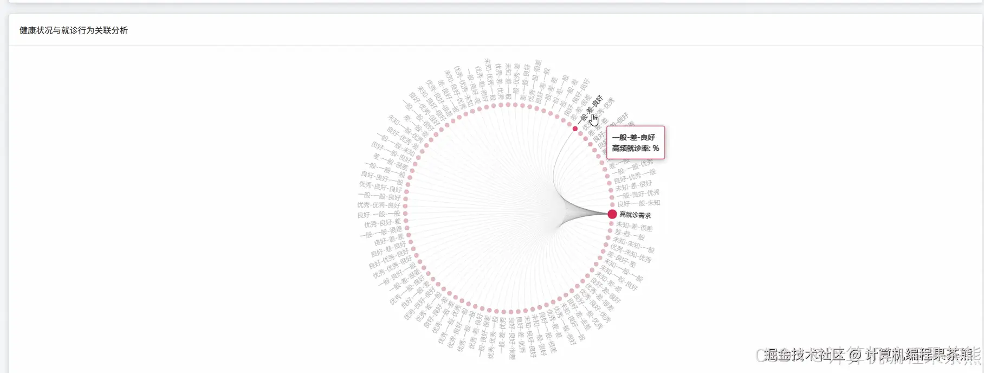Screen dimensions: 984x373
Task: Click the 未知-未知-一般 label
Action: click(x=633, y=245)
